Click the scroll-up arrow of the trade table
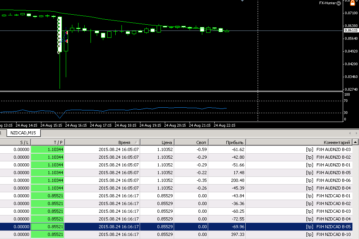Viewport: 359px width, 239px height. pyautogui.click(x=356, y=142)
